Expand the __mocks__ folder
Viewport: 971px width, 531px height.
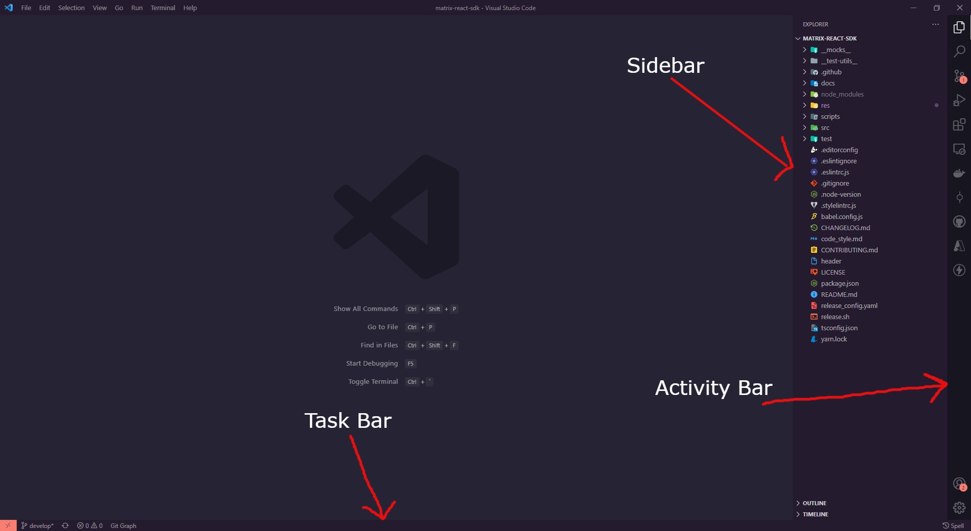(x=870, y=50)
